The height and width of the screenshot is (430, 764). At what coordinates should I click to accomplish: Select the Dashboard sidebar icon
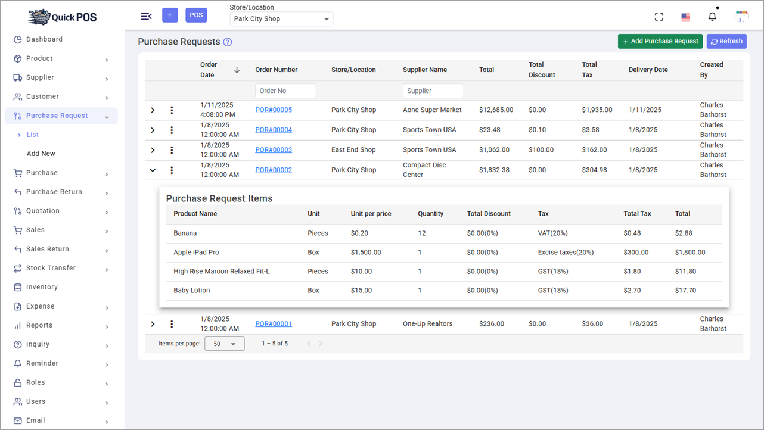pos(17,39)
